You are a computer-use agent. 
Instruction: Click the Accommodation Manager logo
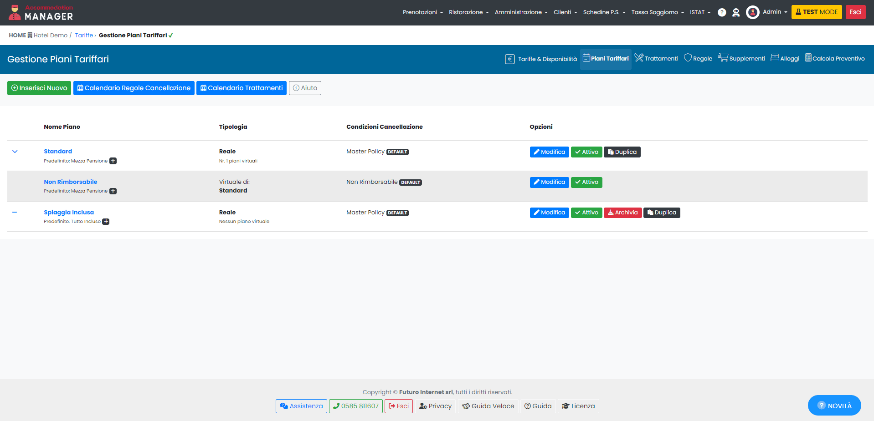(x=41, y=13)
